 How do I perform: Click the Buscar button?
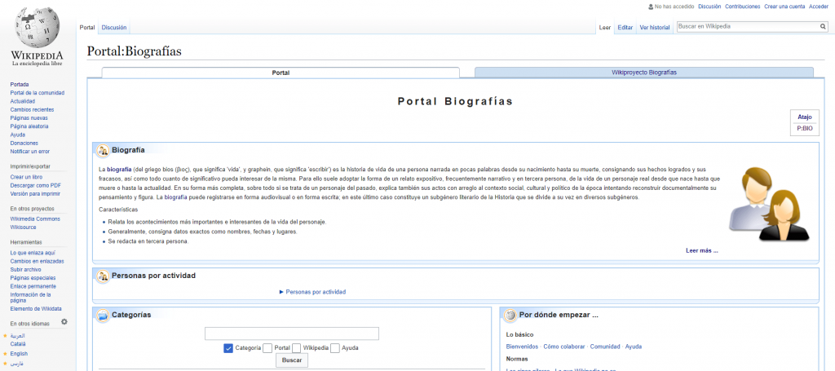pos(292,360)
